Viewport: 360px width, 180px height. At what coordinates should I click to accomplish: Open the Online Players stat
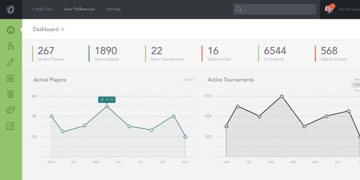[50, 53]
